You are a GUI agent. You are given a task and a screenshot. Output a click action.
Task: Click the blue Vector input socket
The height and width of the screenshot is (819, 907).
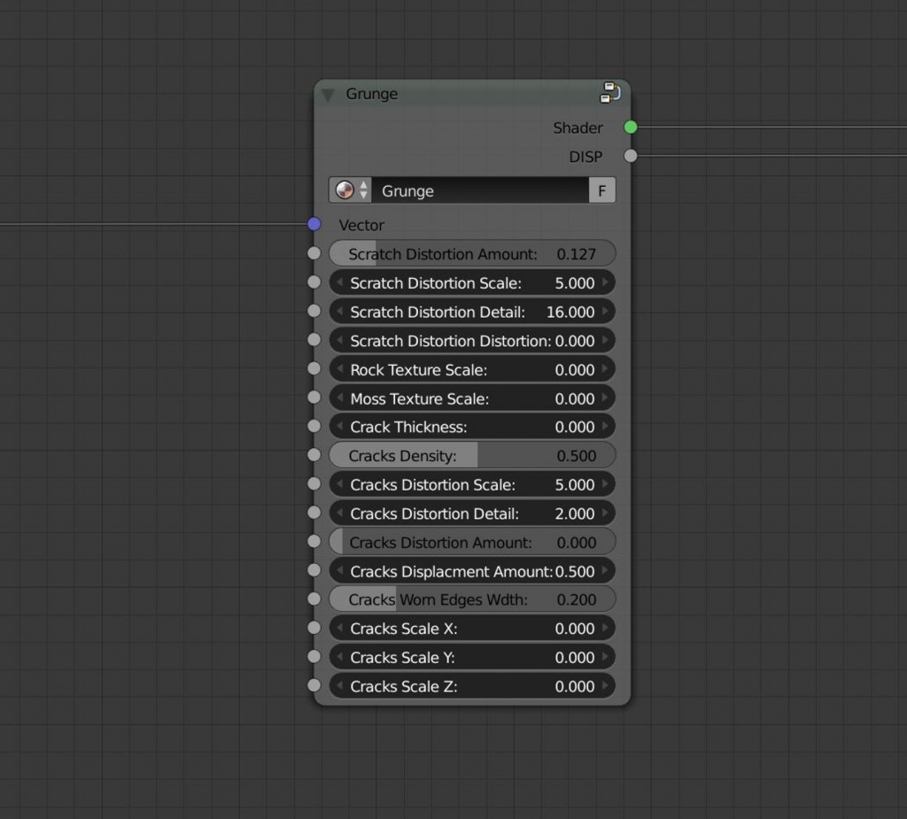314,223
